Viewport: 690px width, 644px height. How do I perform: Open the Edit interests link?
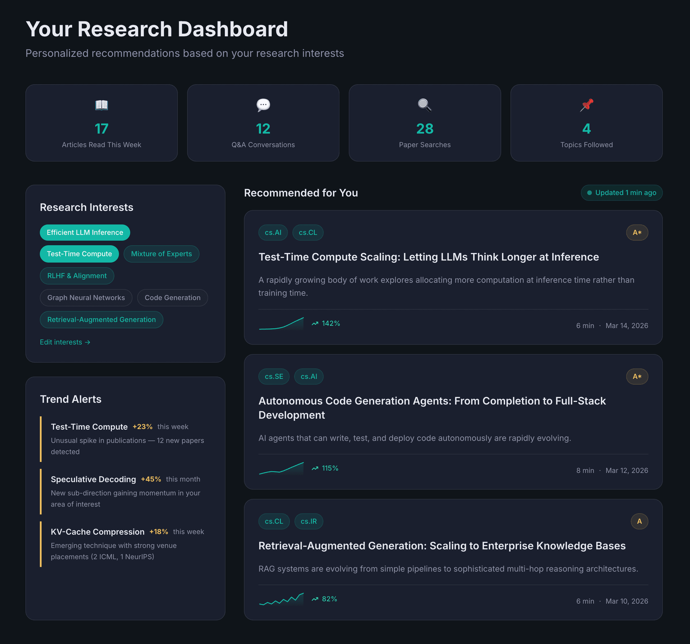click(65, 342)
